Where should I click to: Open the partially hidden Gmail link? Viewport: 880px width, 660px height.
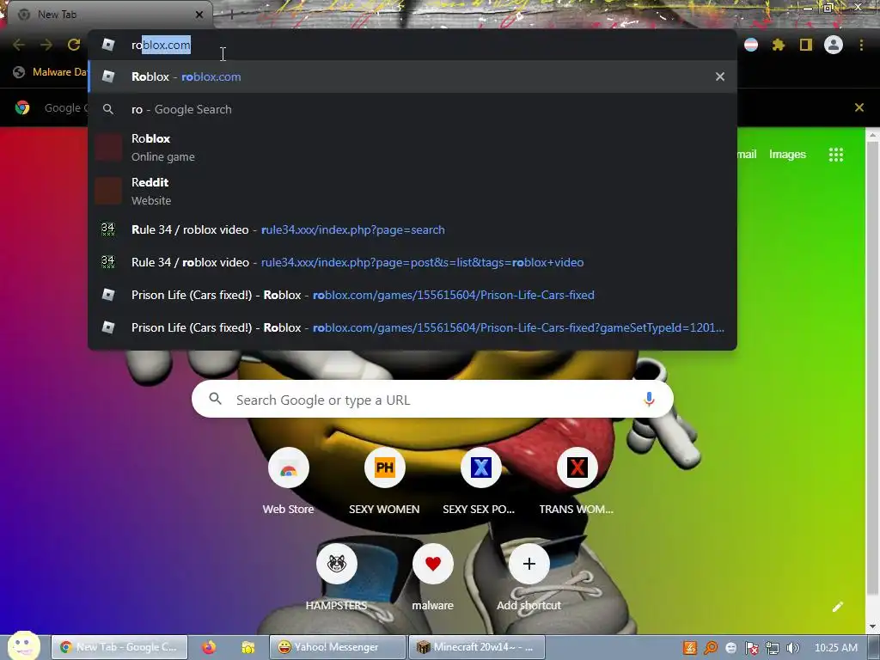747,155
